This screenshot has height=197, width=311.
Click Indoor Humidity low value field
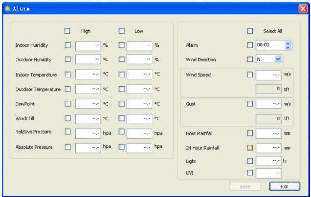(x=139, y=46)
